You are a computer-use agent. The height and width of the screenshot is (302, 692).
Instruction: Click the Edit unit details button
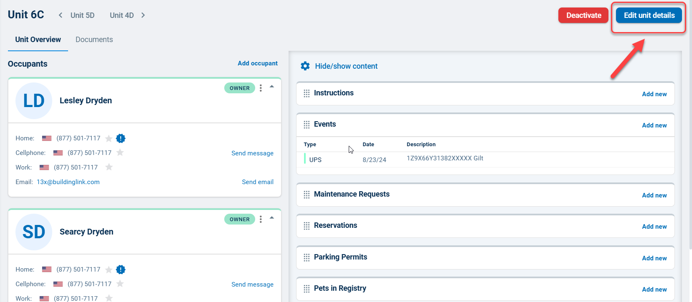point(649,15)
